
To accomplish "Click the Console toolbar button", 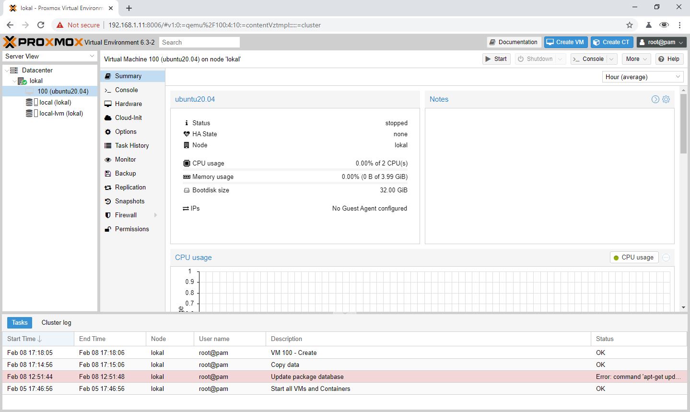I will [588, 59].
